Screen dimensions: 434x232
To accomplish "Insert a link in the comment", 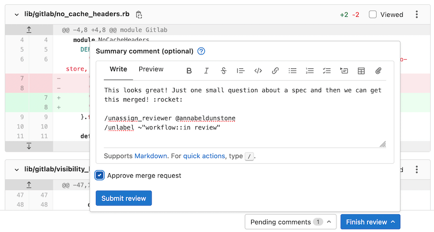I will 275,71.
